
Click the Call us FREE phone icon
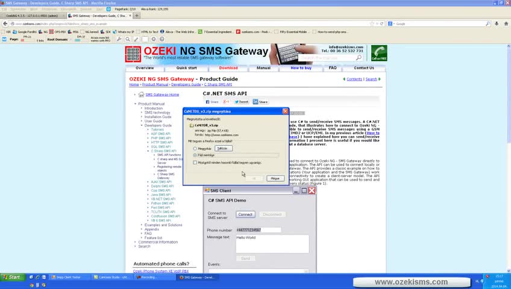(x=379, y=53)
